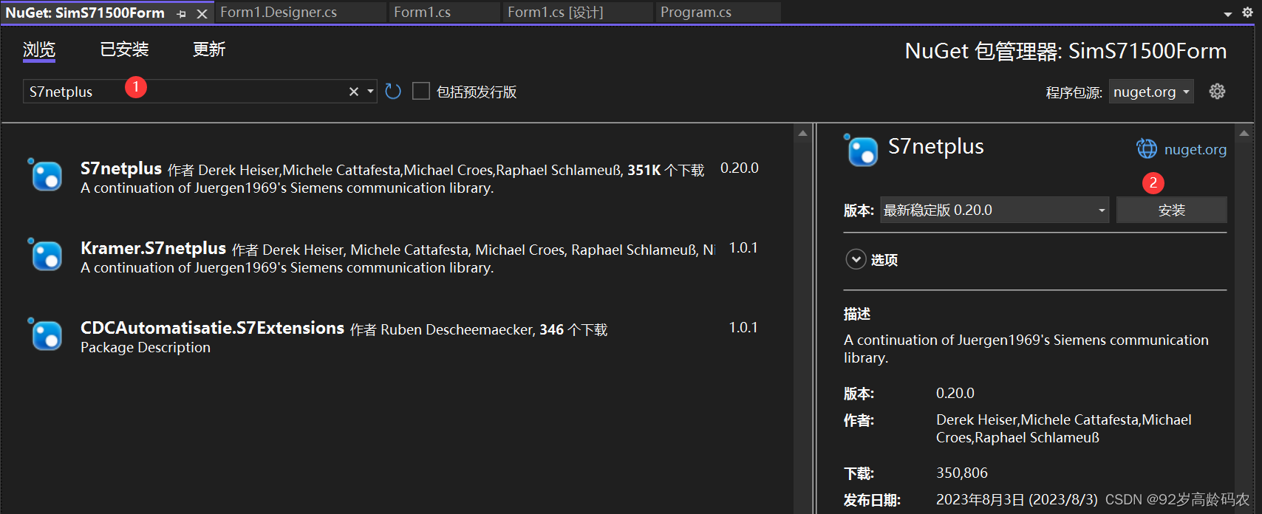Click the Kramer.S7netplus package icon

46,255
